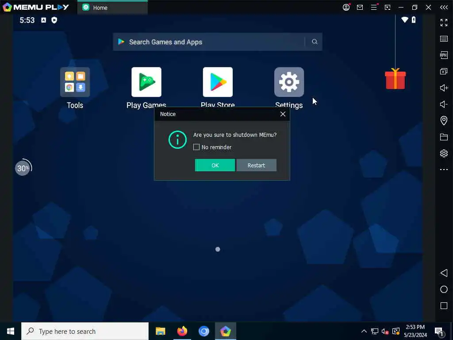Open the GPS location pin tool
Viewport: 453px width, 340px height.
tap(444, 120)
